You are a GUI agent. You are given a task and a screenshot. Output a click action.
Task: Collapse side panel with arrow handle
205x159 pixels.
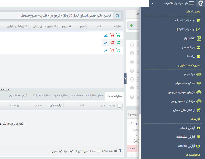point(125,79)
